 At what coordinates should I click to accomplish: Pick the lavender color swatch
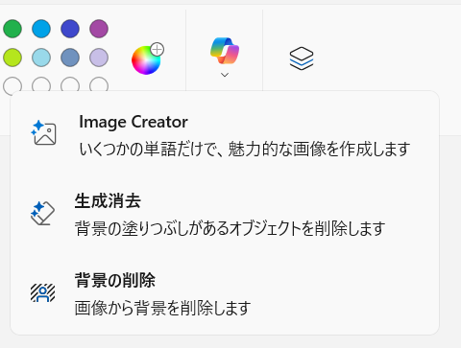(99, 58)
